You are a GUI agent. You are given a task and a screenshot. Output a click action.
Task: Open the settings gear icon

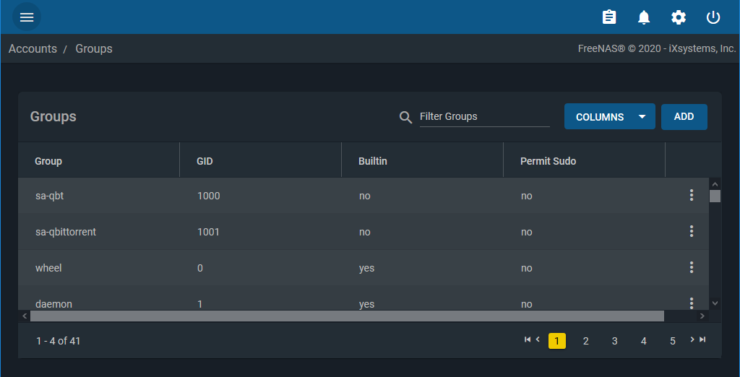click(679, 17)
